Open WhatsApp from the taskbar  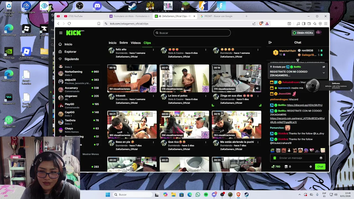click(x=198, y=195)
